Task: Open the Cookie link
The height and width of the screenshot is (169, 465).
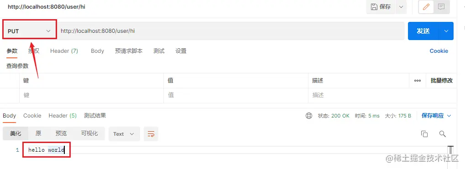Action: pyautogui.click(x=439, y=51)
